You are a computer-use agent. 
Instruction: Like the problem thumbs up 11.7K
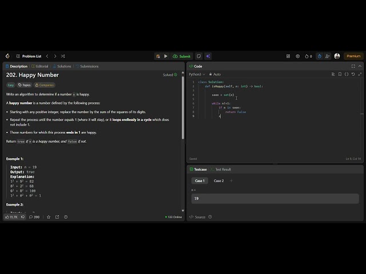coord(11,217)
